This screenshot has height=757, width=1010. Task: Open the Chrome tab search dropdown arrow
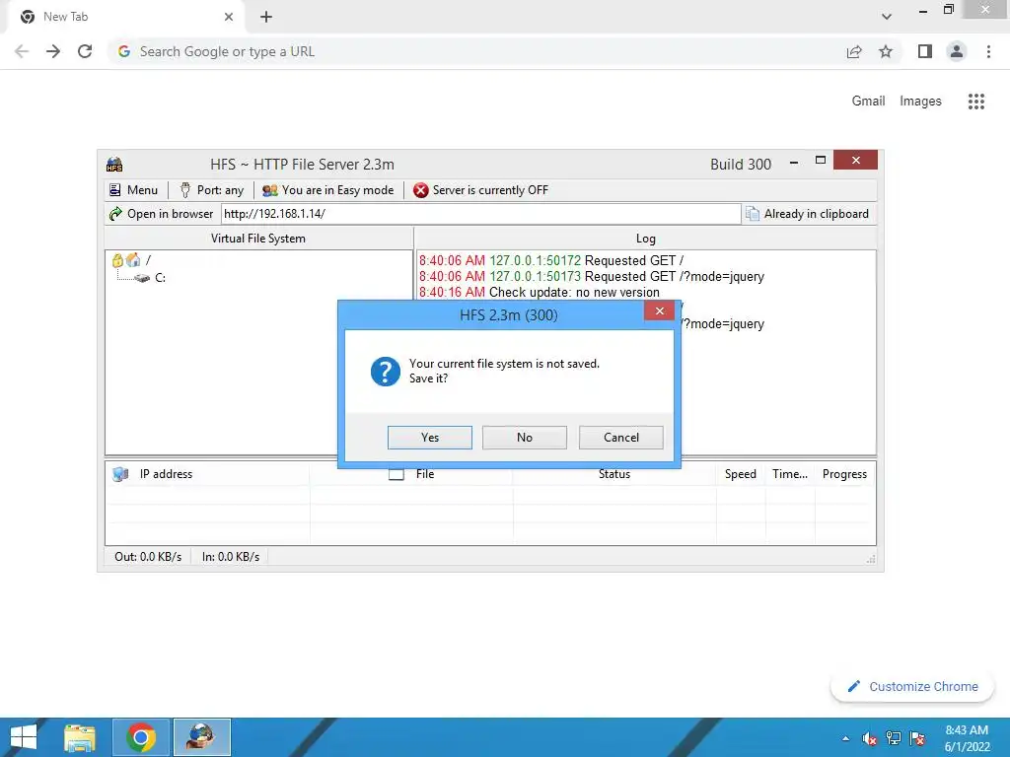click(x=887, y=17)
